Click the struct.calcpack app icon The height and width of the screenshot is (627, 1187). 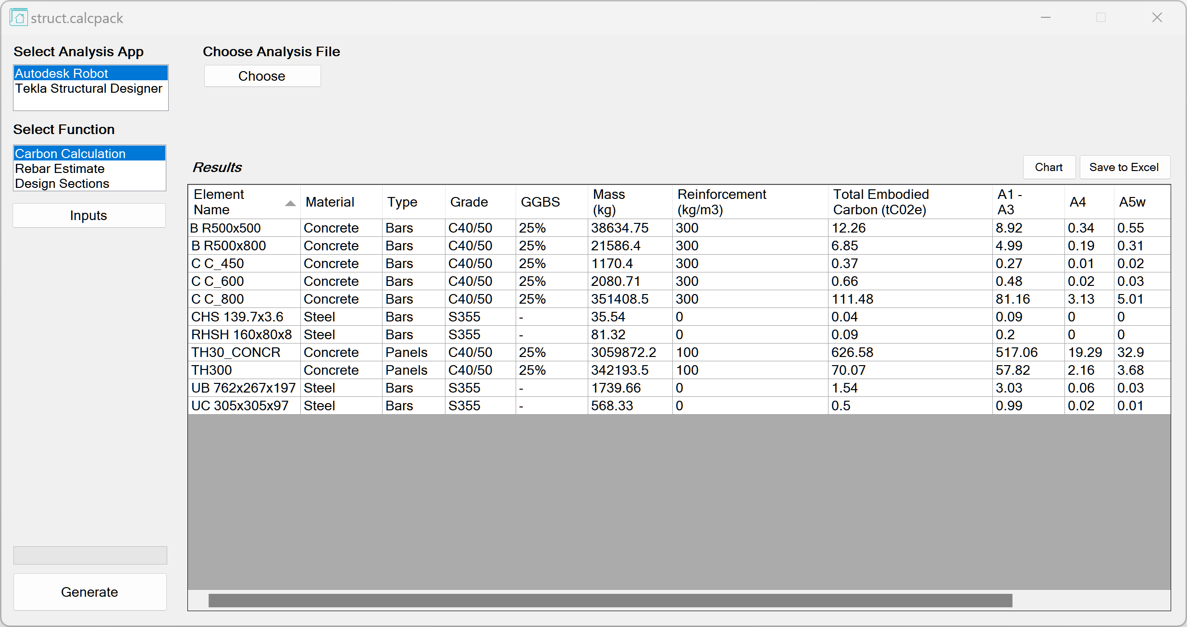(18, 18)
